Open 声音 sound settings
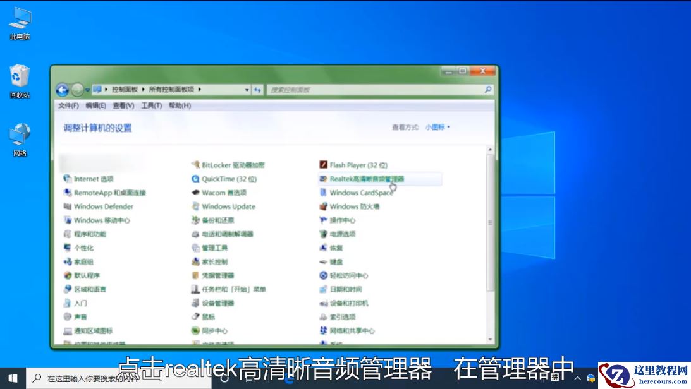This screenshot has height=389, width=691. tap(80, 317)
